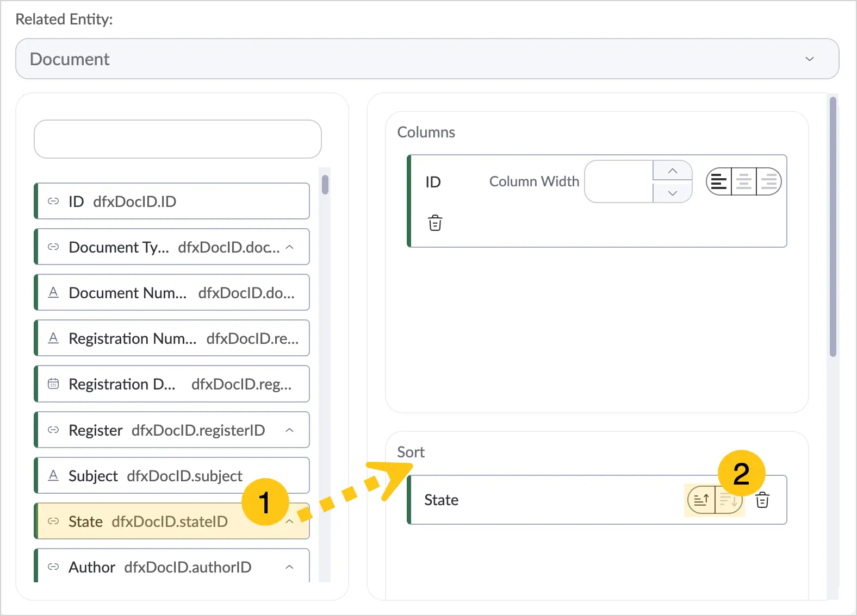The height and width of the screenshot is (616, 857).
Task: Expand the Register field chevron
Action: (x=290, y=430)
